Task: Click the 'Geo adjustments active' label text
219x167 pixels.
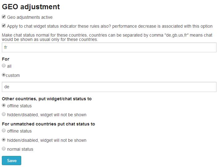Action: tap(30, 17)
